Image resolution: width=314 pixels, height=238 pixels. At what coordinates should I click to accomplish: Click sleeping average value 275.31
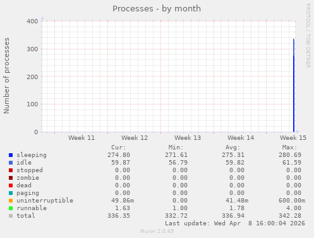click(233, 155)
